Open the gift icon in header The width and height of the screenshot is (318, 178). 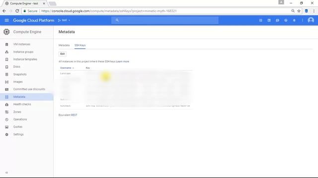pos(260,20)
